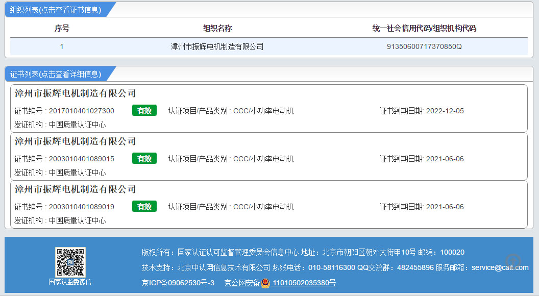
Task: Open the 京ICP备09062530号-3 link
Action: click(x=178, y=283)
